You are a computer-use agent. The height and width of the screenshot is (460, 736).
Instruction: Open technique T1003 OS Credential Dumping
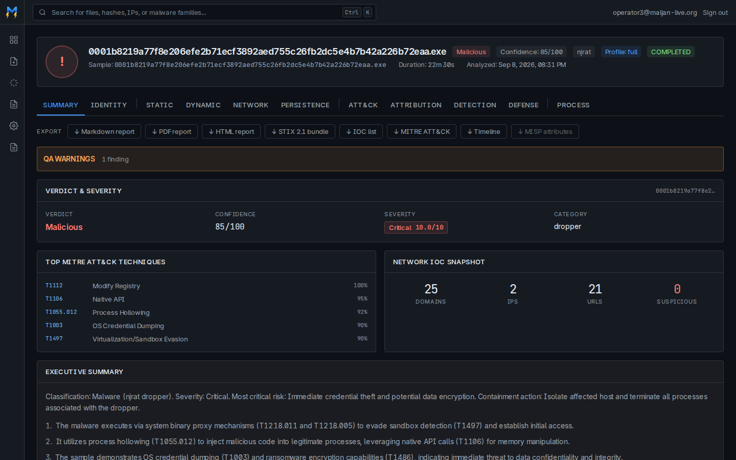(206, 326)
